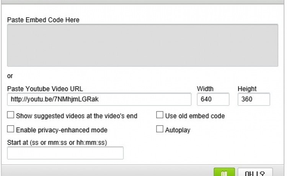Check the Autoplay checkbox
This screenshot has width=287, height=176.
coord(160,129)
